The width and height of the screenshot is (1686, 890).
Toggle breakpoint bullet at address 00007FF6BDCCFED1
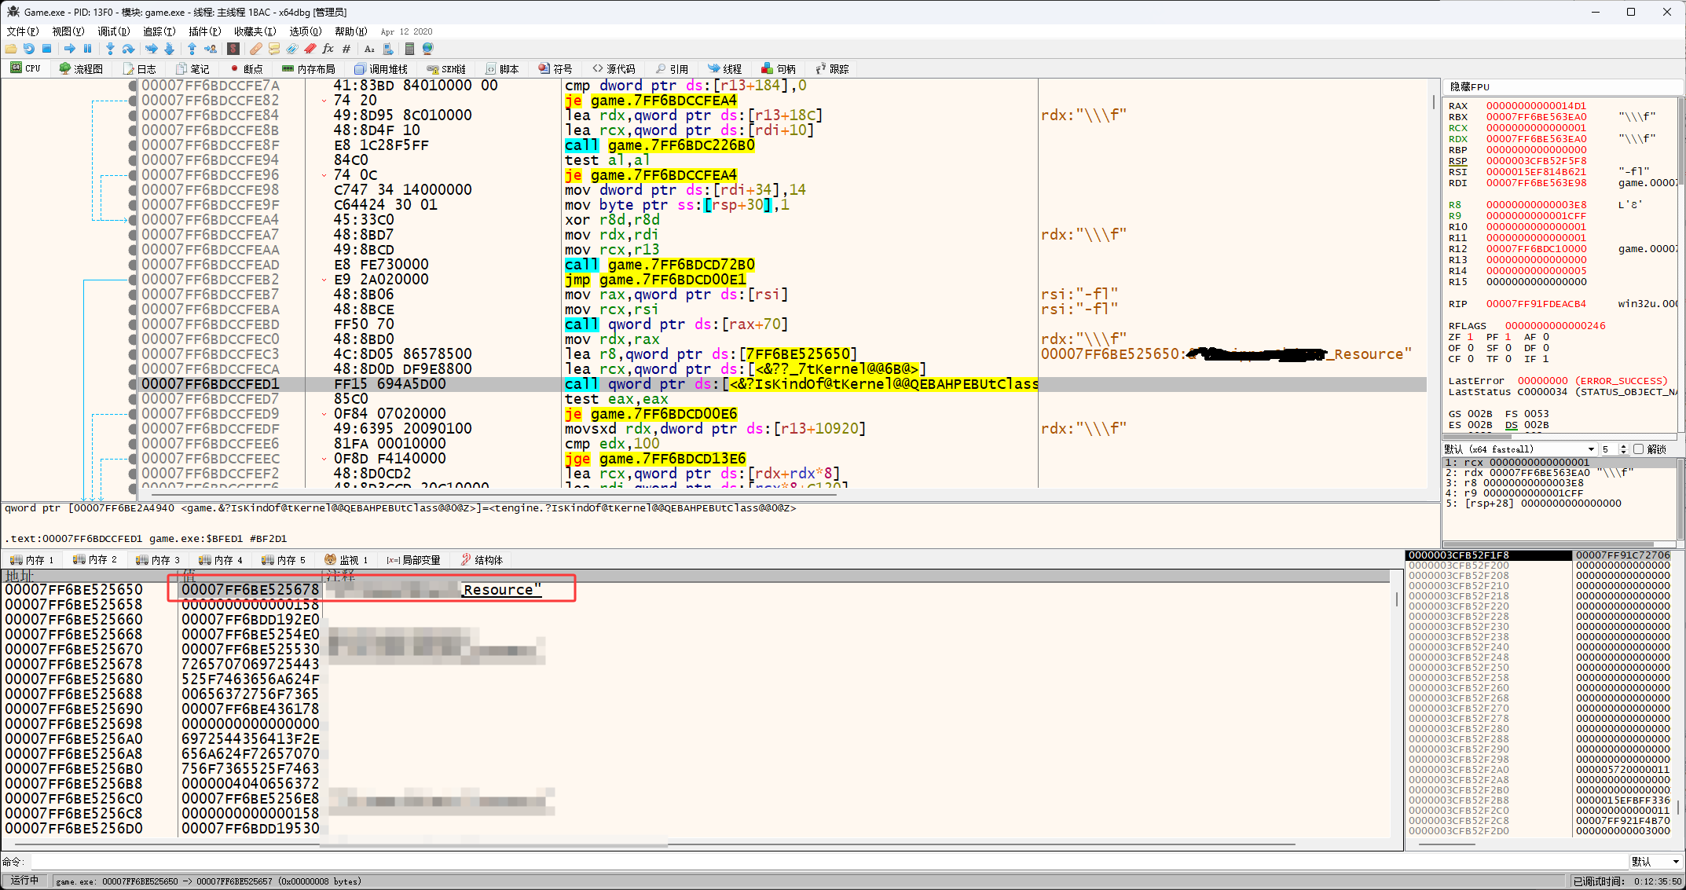(133, 384)
